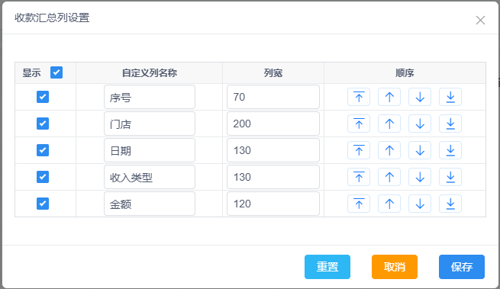Click the 自定义列名称 column header
This screenshot has width=500, height=289.
(x=150, y=73)
